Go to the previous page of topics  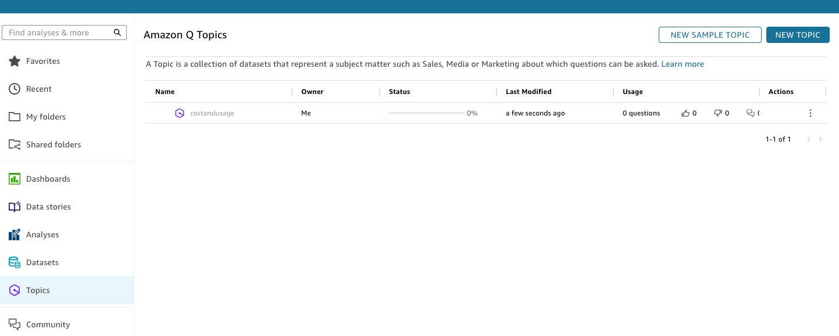[809, 139]
